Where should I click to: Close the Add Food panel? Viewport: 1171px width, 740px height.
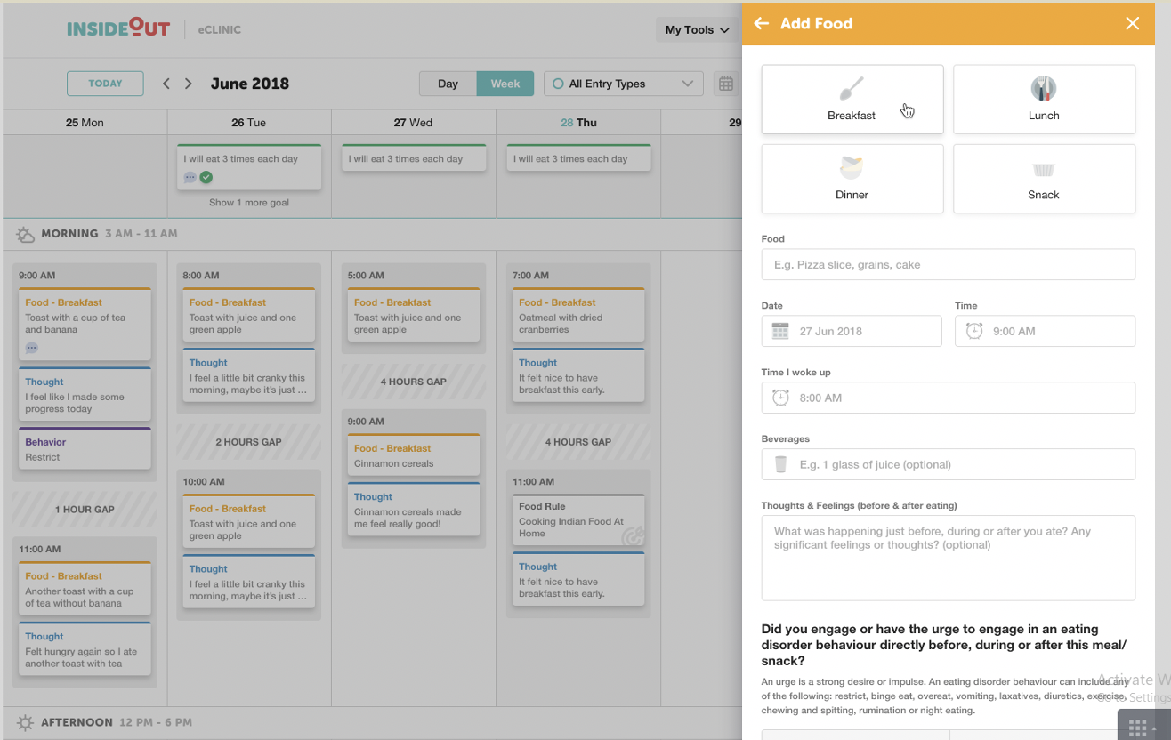point(1132,24)
